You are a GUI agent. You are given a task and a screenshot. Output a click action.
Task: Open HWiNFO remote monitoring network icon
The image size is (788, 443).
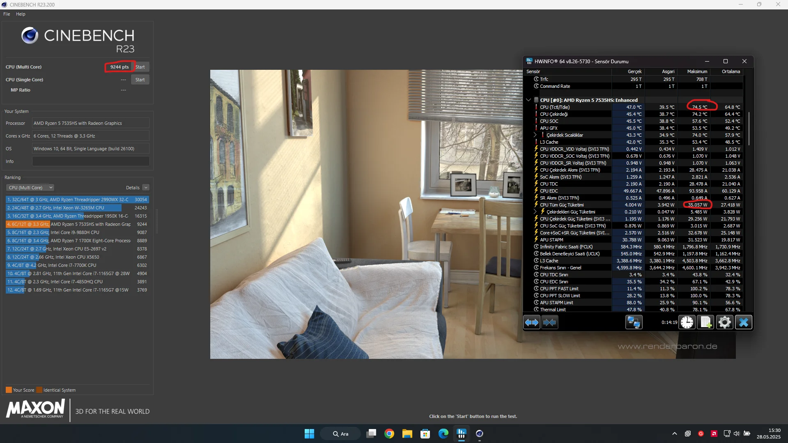point(634,322)
